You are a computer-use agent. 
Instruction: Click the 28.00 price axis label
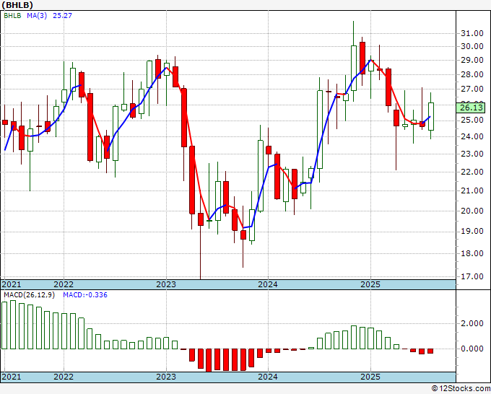point(472,74)
